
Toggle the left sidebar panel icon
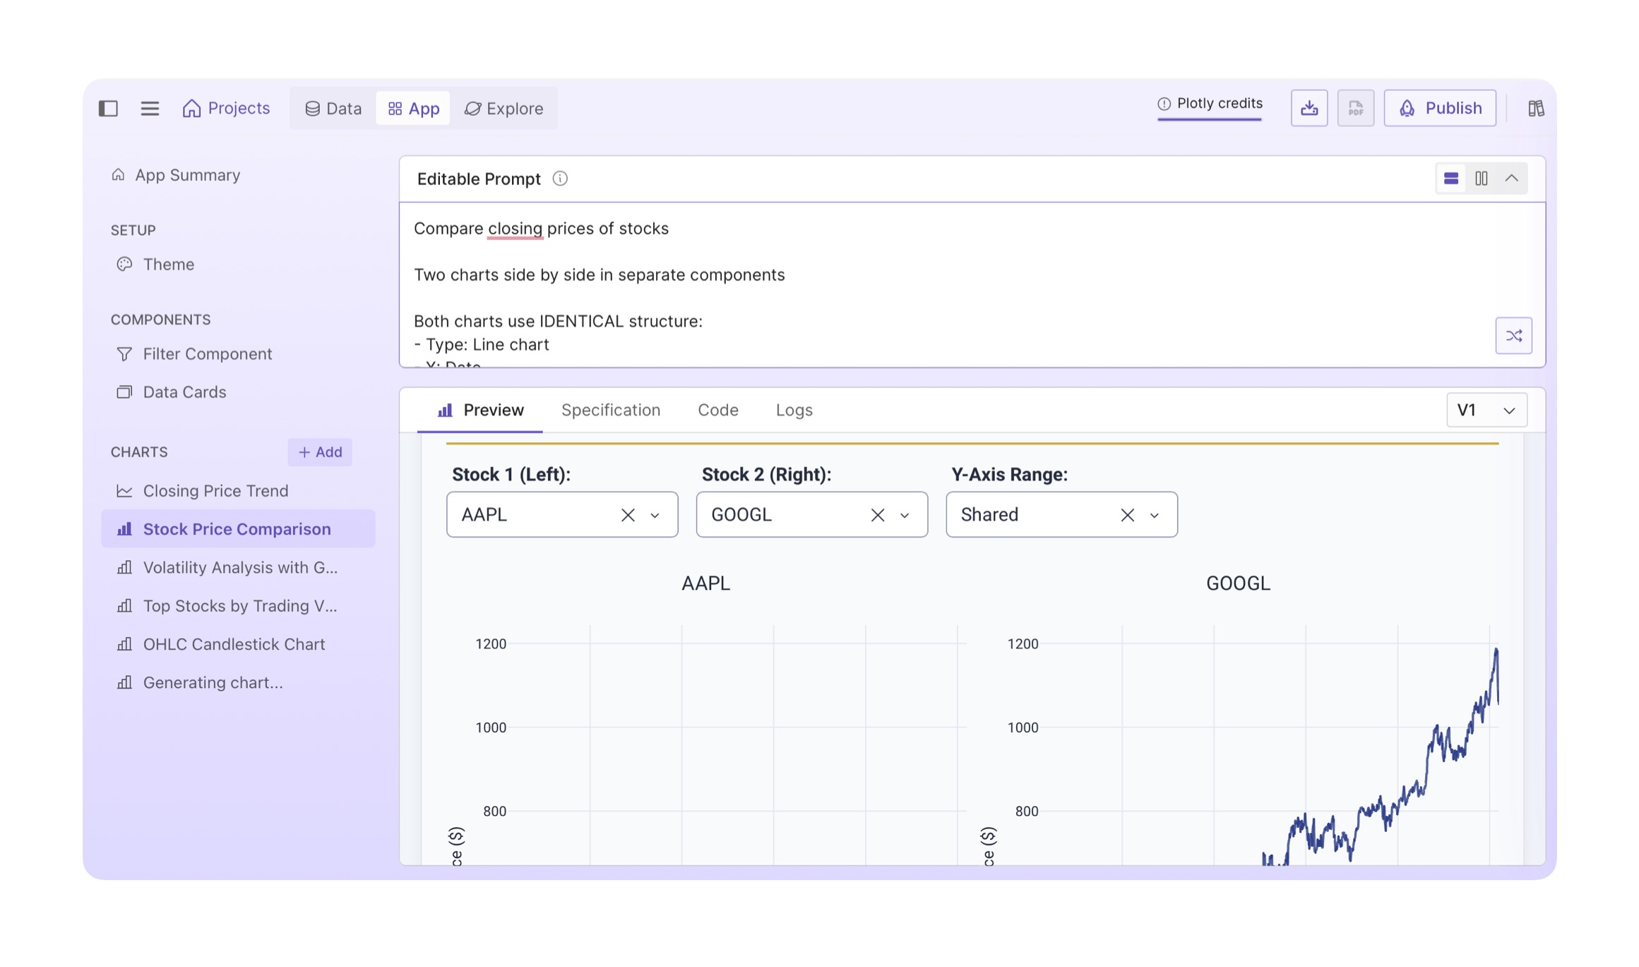click(108, 108)
